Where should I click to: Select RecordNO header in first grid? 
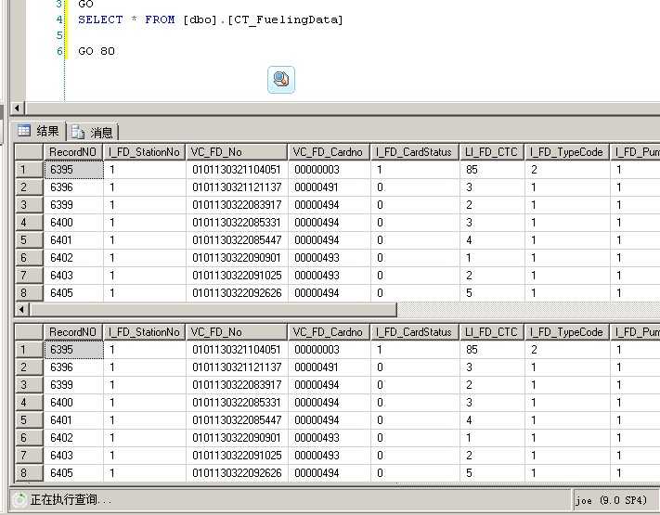pyautogui.click(x=73, y=152)
